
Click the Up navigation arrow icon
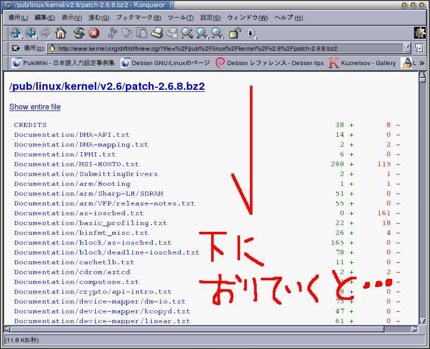point(16,33)
